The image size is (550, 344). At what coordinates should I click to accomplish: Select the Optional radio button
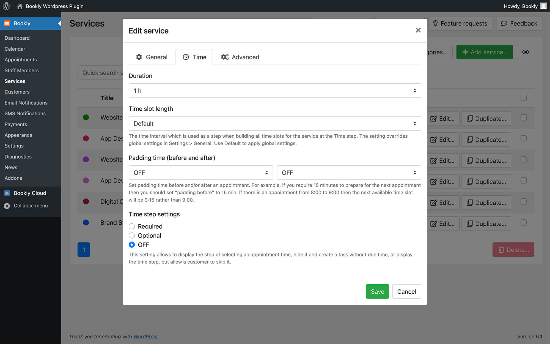[x=132, y=236]
